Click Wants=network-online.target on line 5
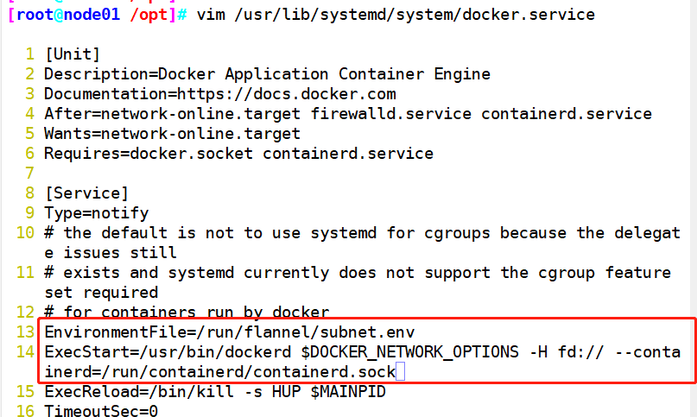The image size is (697, 417). pyautogui.click(x=173, y=133)
